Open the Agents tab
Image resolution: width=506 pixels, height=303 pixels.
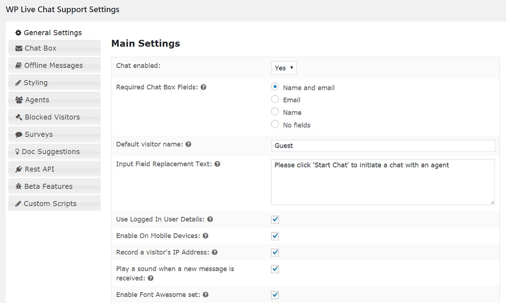(54, 100)
